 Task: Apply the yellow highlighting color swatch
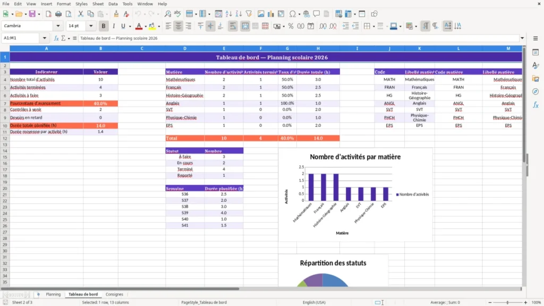[x=152, y=26]
